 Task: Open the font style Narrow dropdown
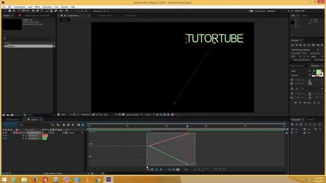point(301,75)
